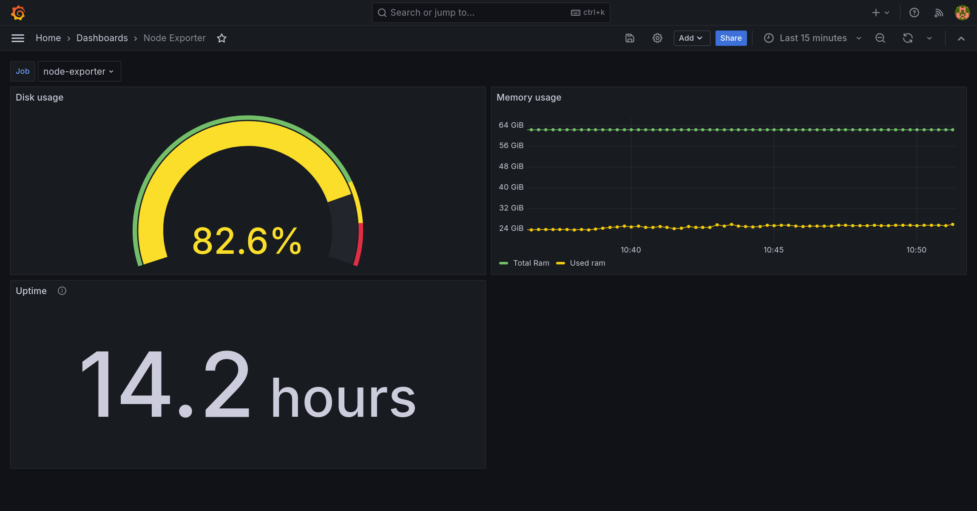
Task: Click the 56 GiB axis label
Action: pos(511,146)
